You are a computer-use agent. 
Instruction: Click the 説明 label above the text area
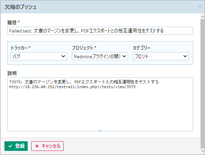(x=12, y=73)
